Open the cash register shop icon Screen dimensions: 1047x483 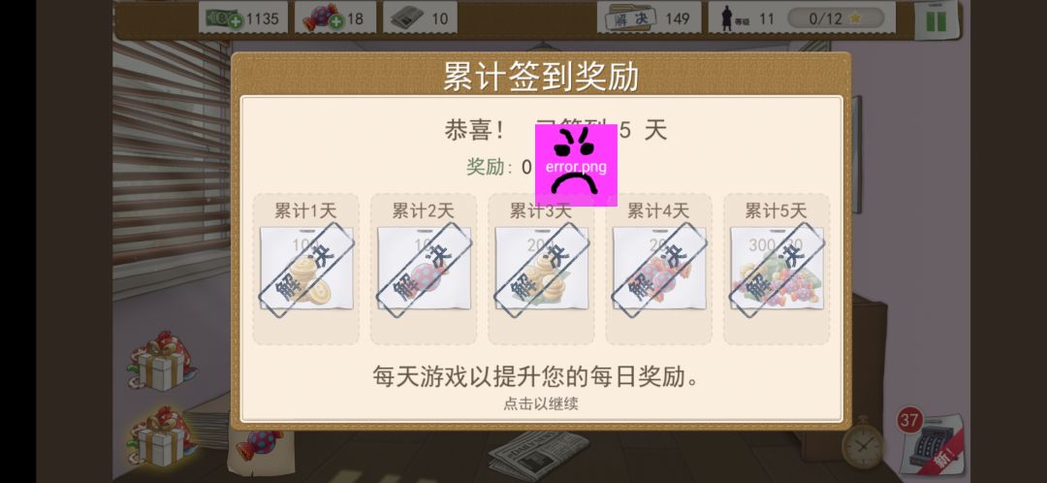coord(933,442)
